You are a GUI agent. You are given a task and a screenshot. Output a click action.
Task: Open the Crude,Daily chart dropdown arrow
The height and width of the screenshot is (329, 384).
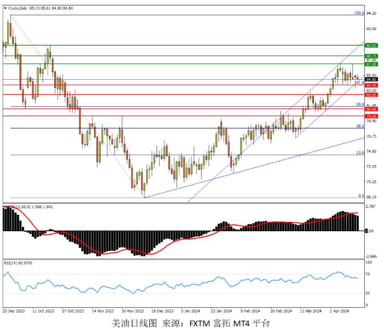(x=5, y=8)
